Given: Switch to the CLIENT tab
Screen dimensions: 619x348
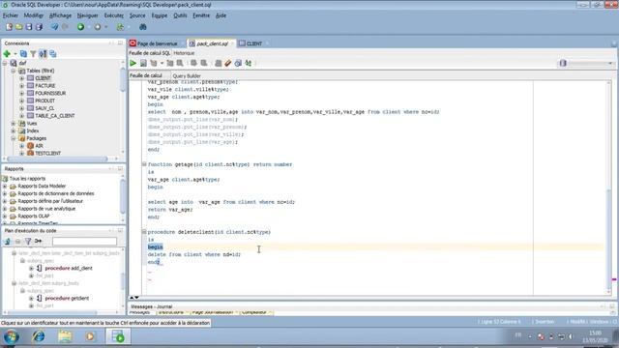Looking at the screenshot, I should tap(253, 43).
